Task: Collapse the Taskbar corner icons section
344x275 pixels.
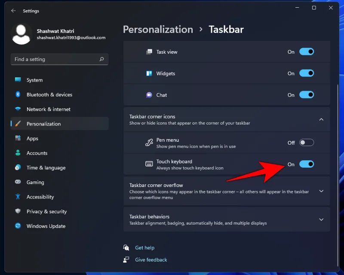Action: pyautogui.click(x=321, y=119)
